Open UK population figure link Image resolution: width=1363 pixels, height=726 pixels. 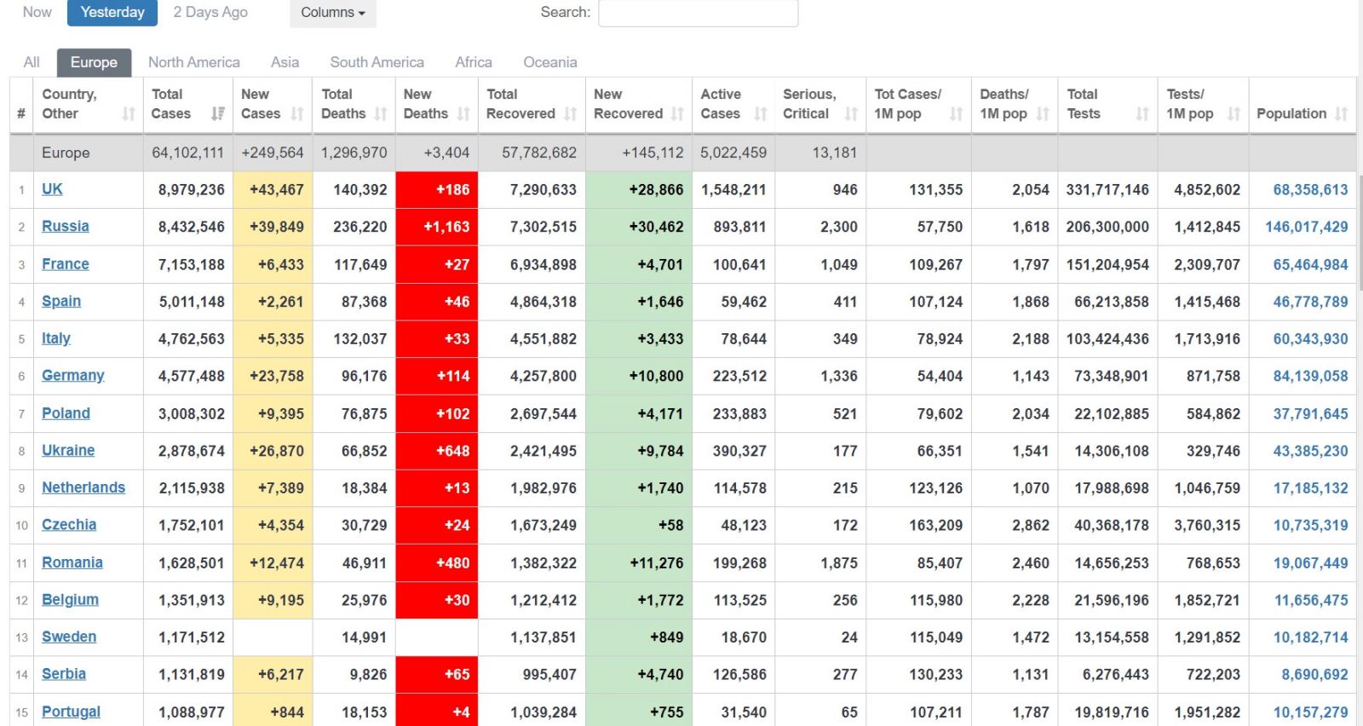pos(1310,190)
